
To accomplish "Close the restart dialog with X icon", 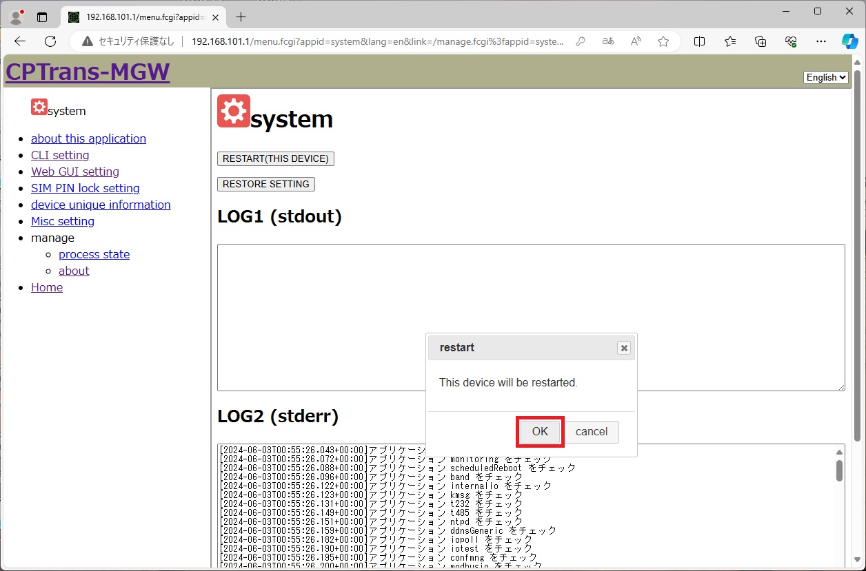I will [624, 348].
